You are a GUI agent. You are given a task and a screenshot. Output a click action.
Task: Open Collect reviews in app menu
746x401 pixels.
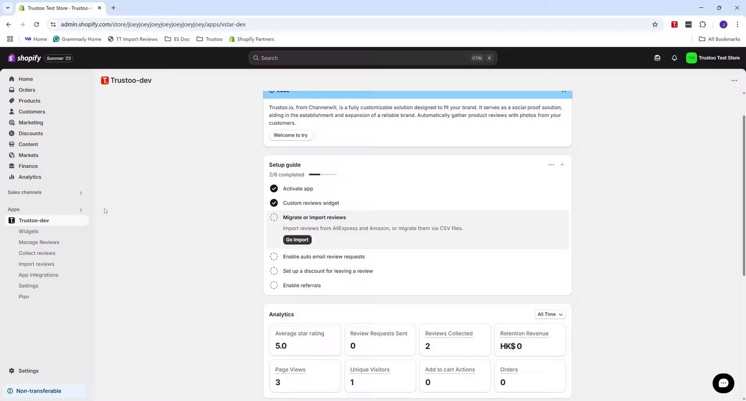tap(37, 253)
